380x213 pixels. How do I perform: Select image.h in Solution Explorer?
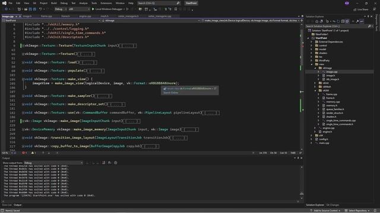(330, 75)
